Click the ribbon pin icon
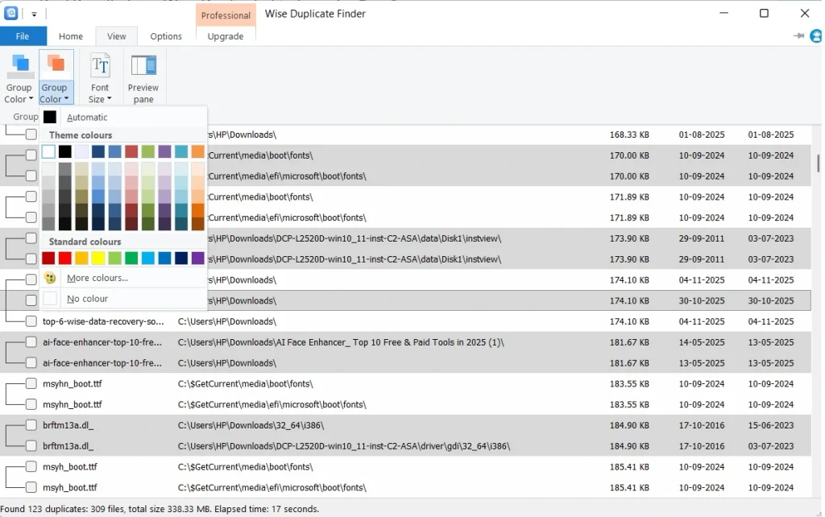The width and height of the screenshot is (825, 517). click(x=798, y=35)
